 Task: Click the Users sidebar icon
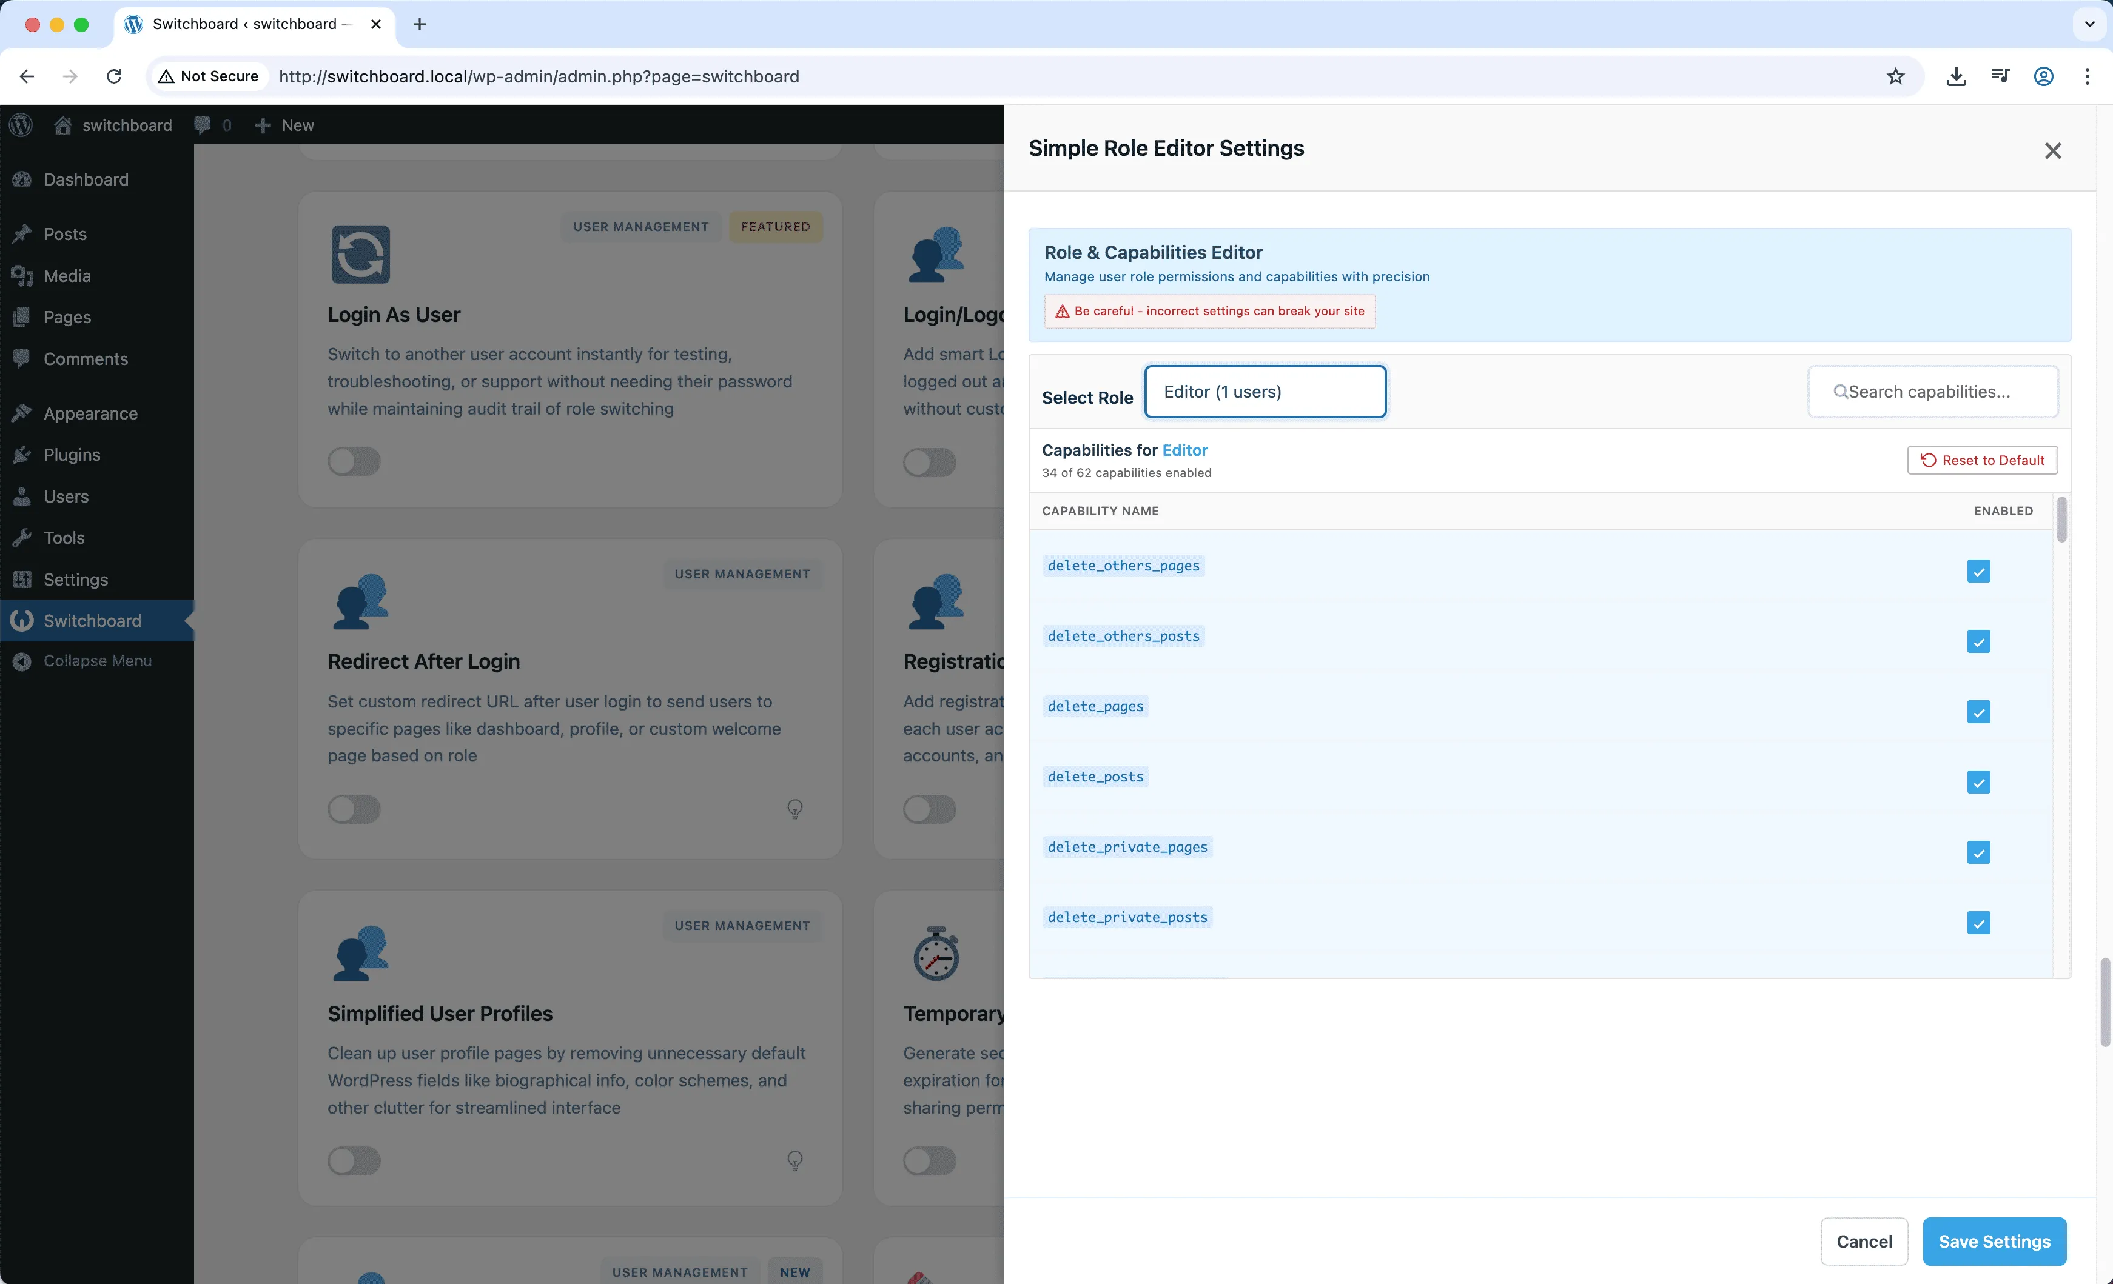click(22, 497)
